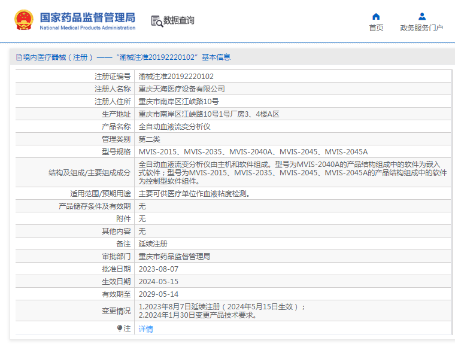
Task: Open the 首页 link
Action: coord(376,28)
